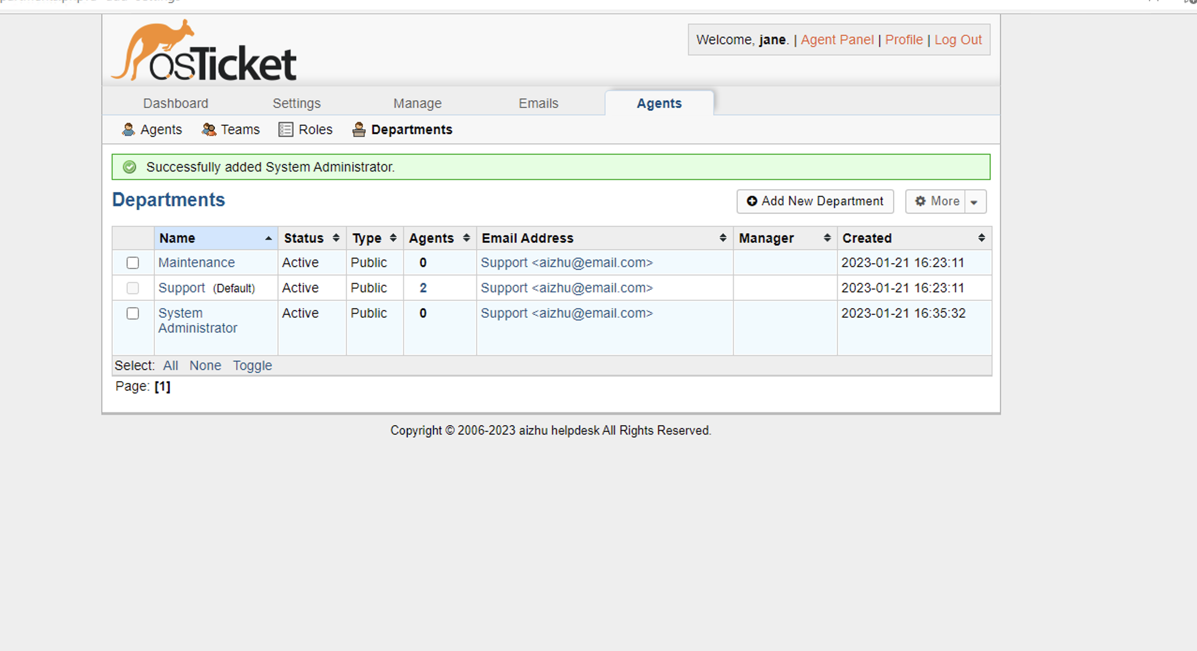Screen dimensions: 1197x651
Task: Open the Settings tab
Action: [296, 103]
